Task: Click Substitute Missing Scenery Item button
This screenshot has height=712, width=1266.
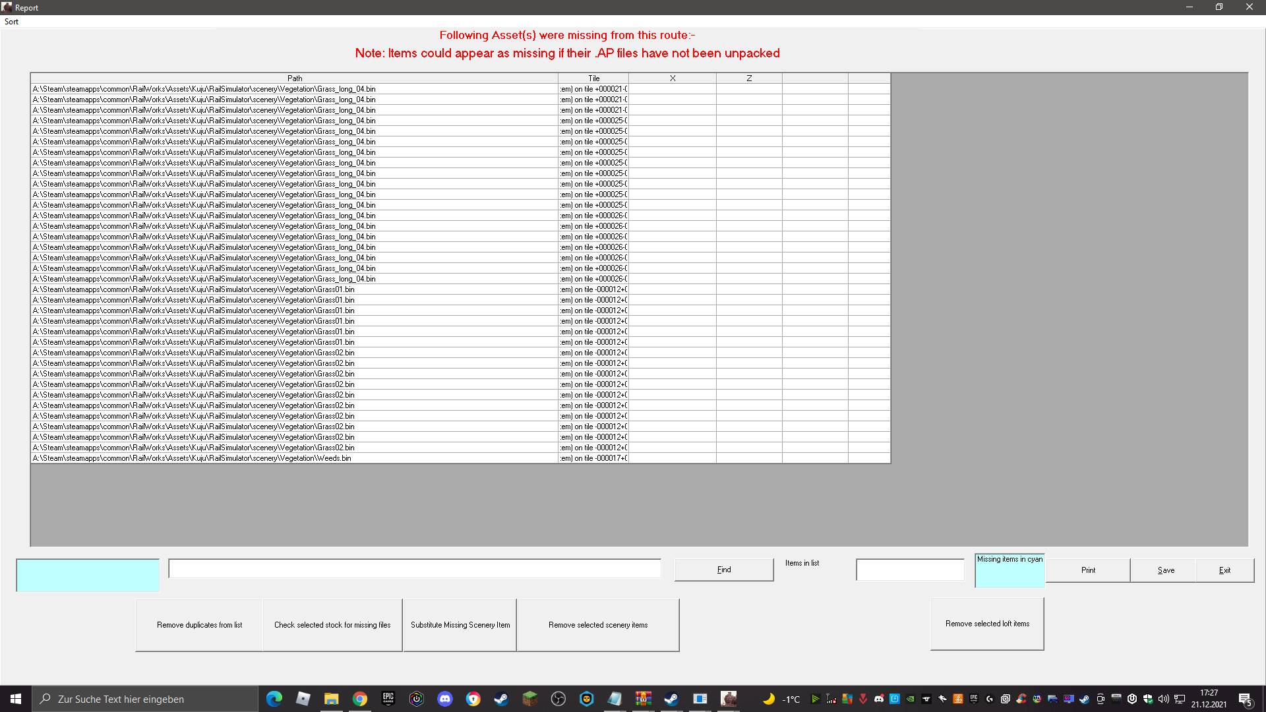Action: [460, 625]
